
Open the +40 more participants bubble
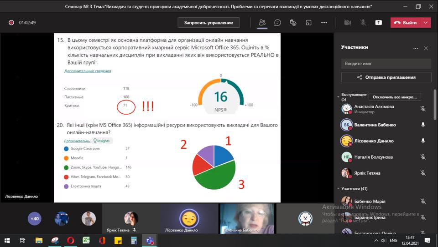(35, 219)
